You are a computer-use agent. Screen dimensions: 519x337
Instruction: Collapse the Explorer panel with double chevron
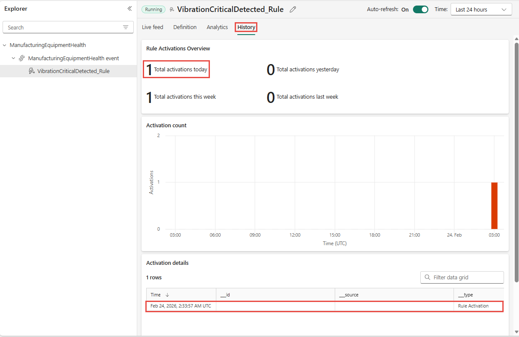tap(130, 9)
